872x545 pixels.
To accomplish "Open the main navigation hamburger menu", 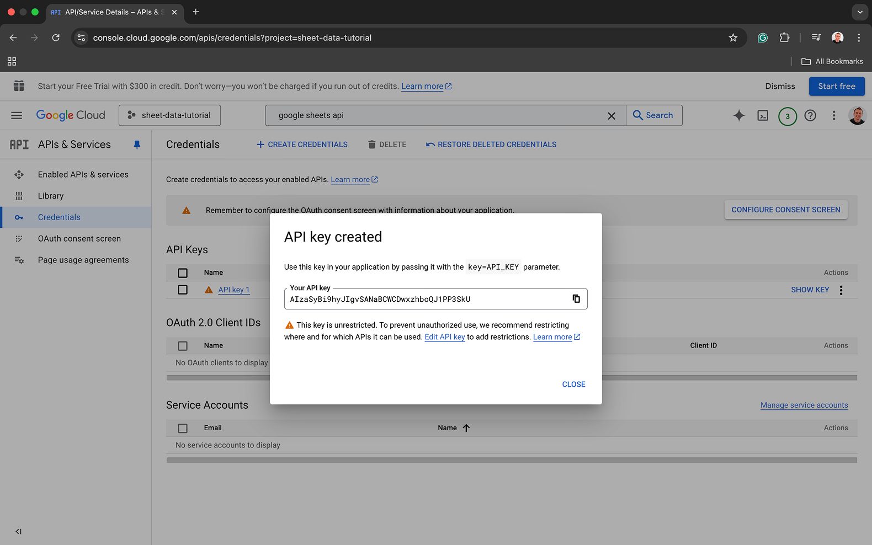I will [x=17, y=115].
